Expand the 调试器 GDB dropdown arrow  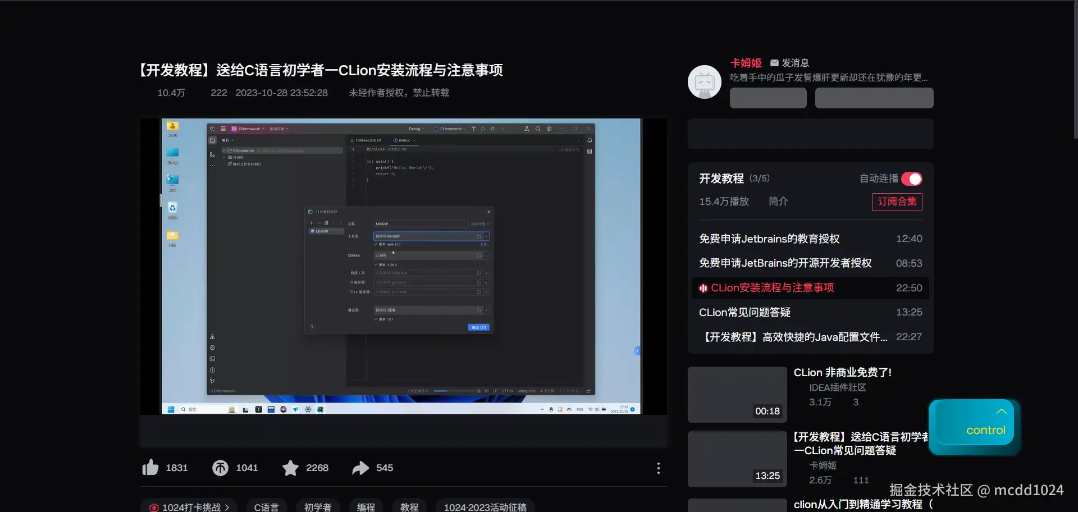486,310
